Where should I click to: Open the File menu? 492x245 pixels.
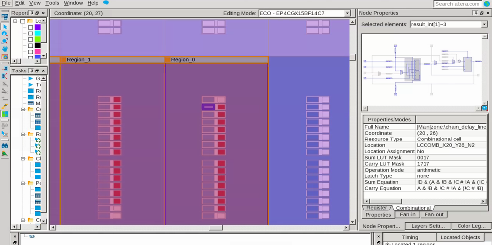[x=6, y=3]
